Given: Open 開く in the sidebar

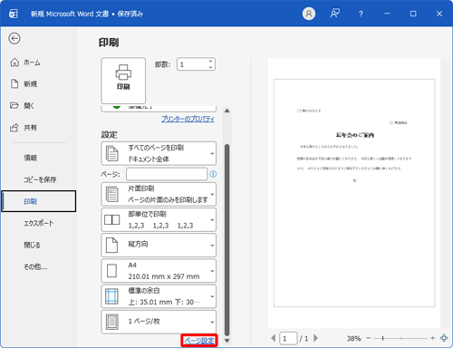Looking at the screenshot, I should 38,106.
